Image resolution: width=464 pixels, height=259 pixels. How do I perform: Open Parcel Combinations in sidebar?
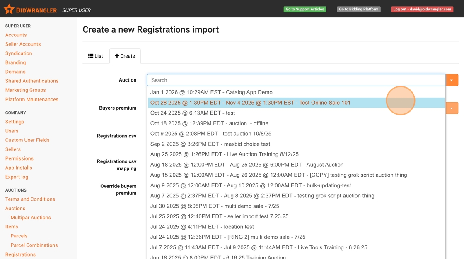coord(34,245)
